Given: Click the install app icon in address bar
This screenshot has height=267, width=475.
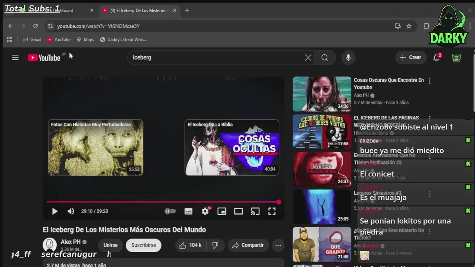Looking at the screenshot, I should point(397,26).
